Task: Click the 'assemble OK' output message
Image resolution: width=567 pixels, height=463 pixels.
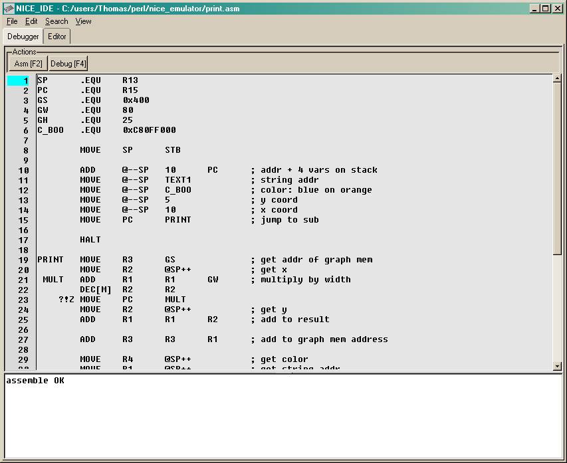Action: click(35, 381)
